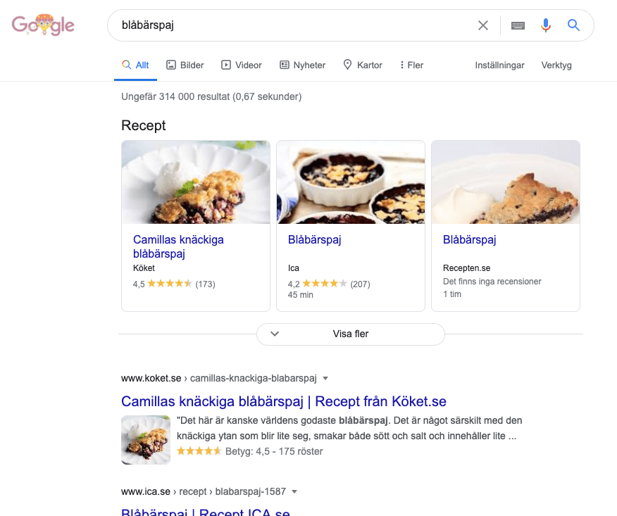The width and height of the screenshot is (617, 516).
Task: Open the Fler more options menu
Action: click(411, 65)
